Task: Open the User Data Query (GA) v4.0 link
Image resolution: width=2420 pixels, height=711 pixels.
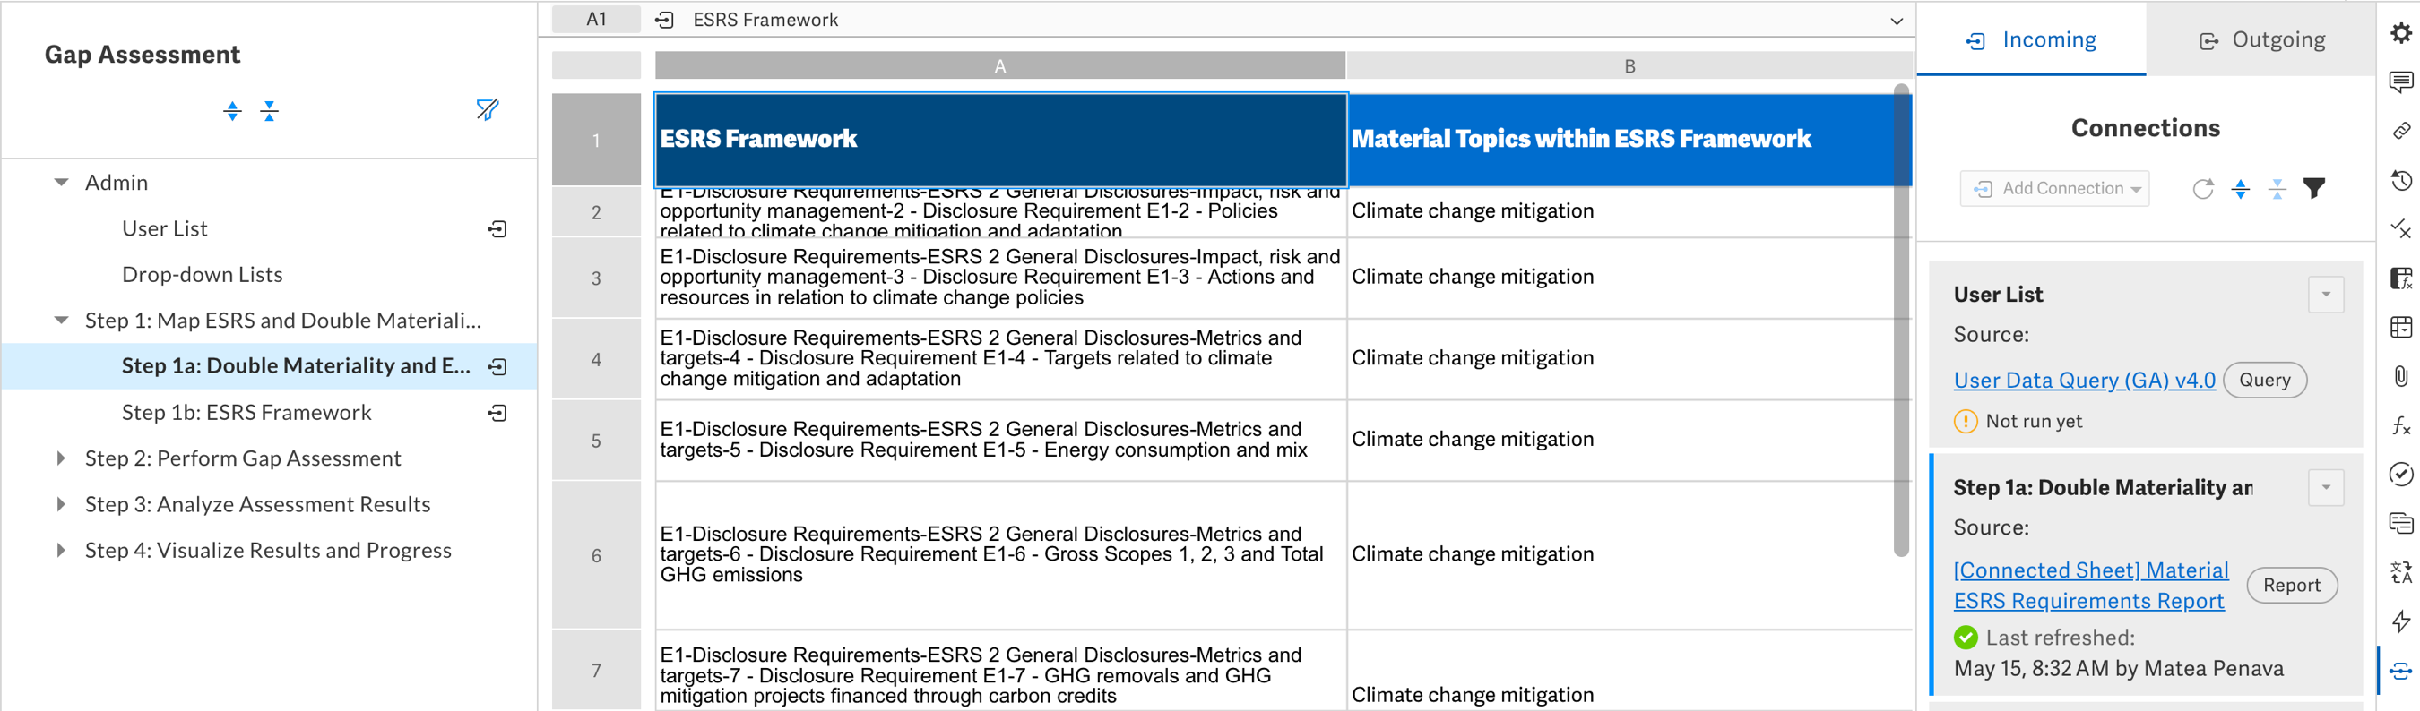Action: point(2084,380)
